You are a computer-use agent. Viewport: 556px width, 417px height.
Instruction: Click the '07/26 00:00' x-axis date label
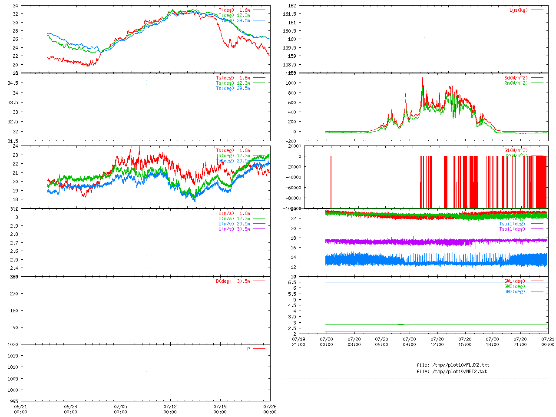click(x=270, y=409)
